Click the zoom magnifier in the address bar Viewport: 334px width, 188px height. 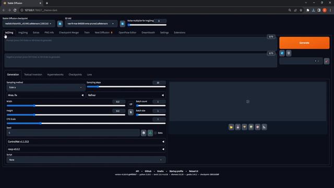point(290,10)
